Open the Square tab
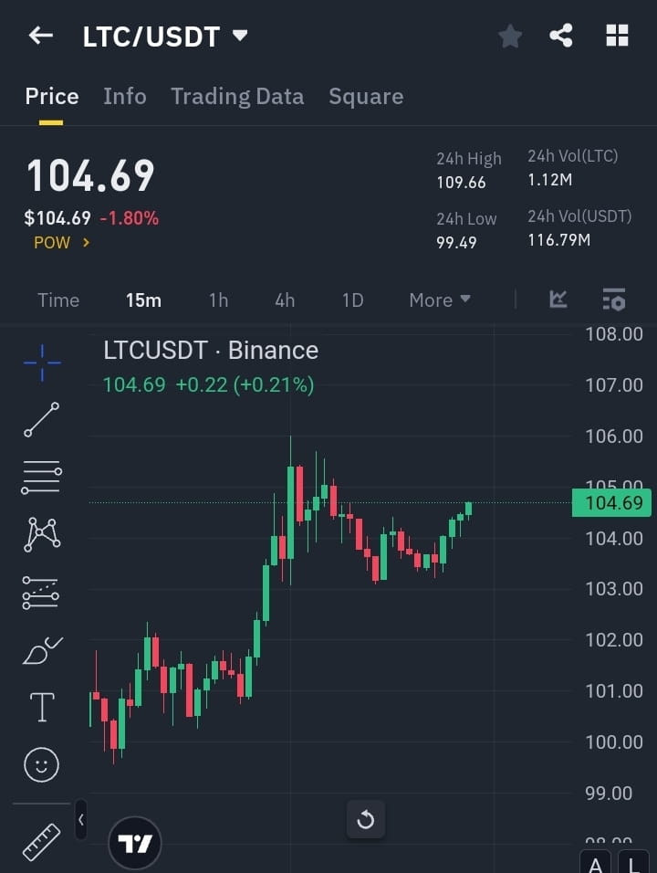This screenshot has width=657, height=873. [366, 97]
